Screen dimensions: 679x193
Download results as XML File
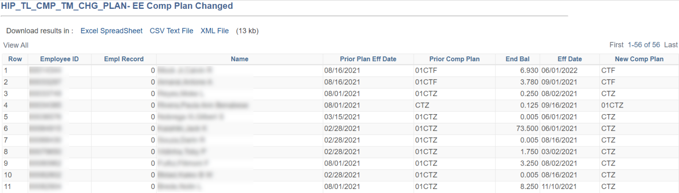tap(214, 31)
